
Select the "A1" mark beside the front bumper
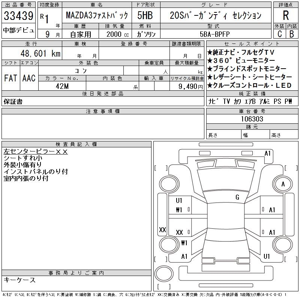tap(267, 153)
